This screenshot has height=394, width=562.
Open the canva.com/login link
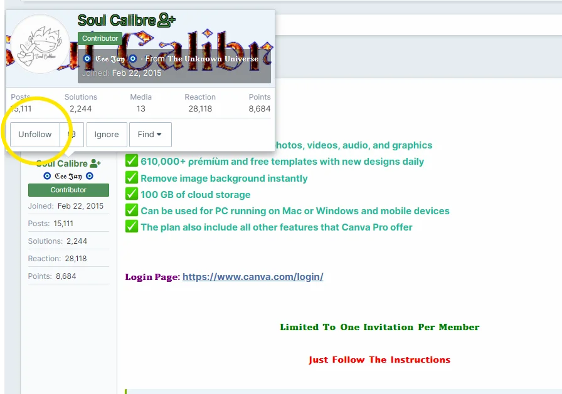(x=253, y=277)
